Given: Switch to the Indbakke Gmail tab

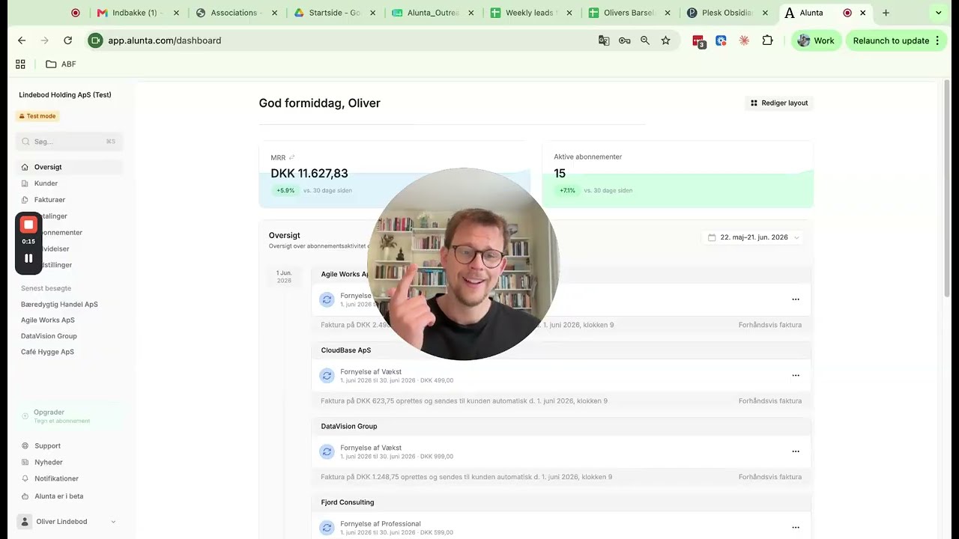Looking at the screenshot, I should [139, 13].
